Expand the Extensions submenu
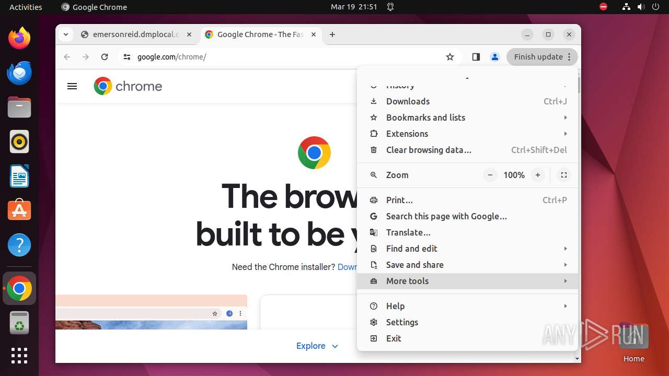669x376 pixels. [x=468, y=134]
